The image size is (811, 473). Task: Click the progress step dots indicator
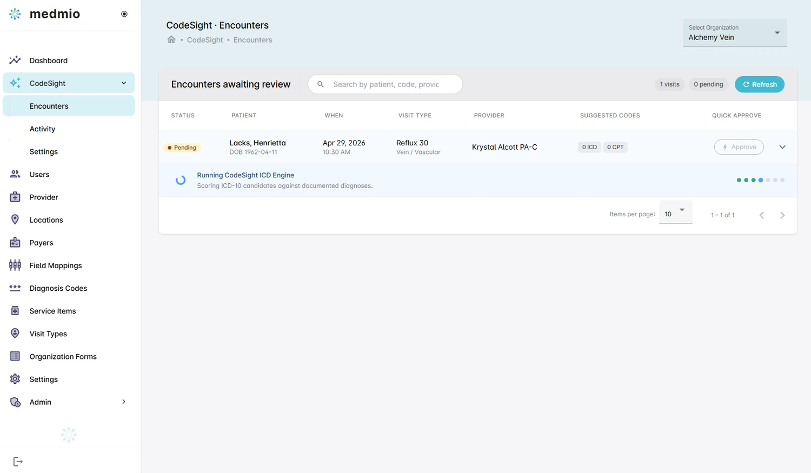click(761, 180)
